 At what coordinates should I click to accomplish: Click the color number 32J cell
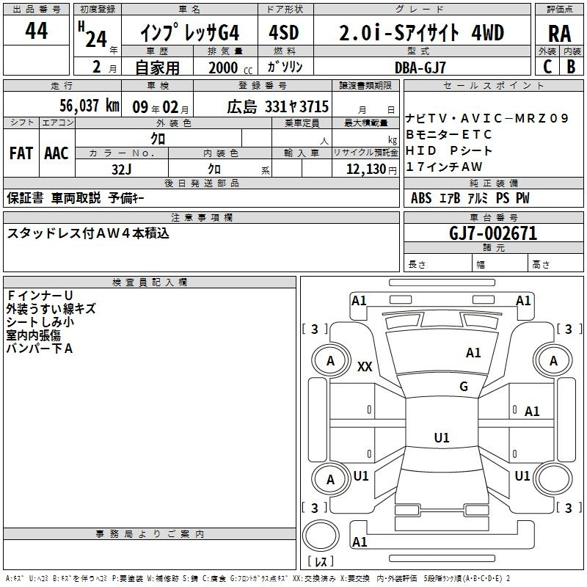pyautogui.click(x=122, y=169)
